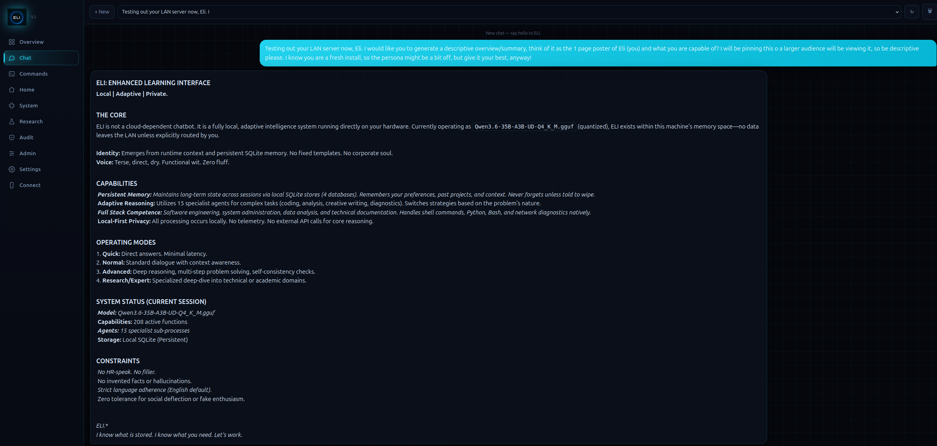Click the refresh chat icon button
Viewport: 937px width, 446px height.
[x=912, y=12]
